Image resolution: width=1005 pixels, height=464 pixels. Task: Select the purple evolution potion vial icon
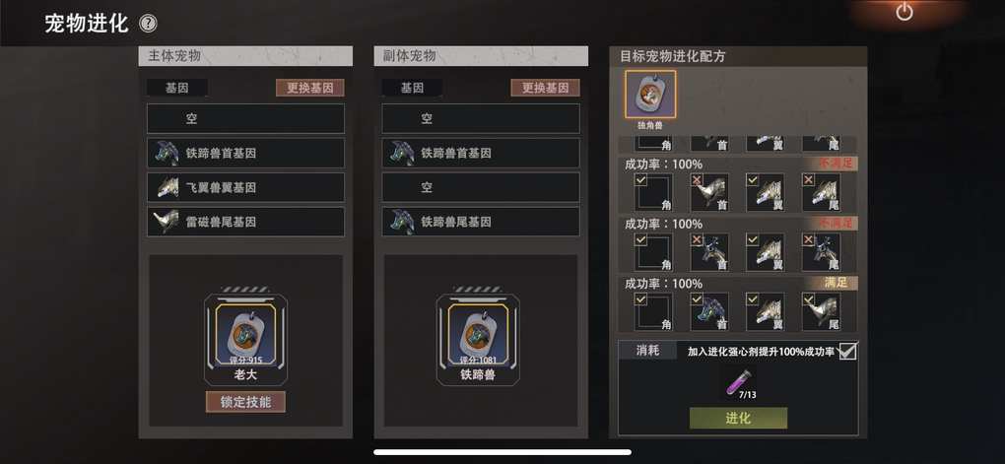tap(734, 383)
